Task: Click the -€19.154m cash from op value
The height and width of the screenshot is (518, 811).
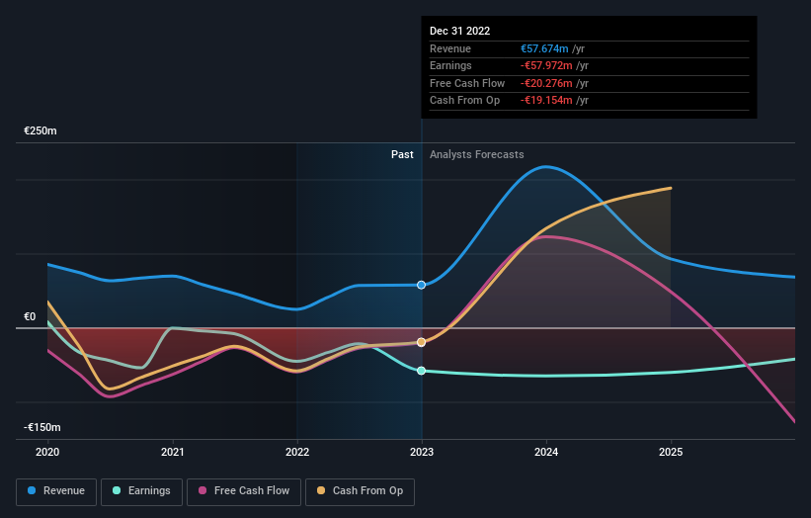Action: 546,101
